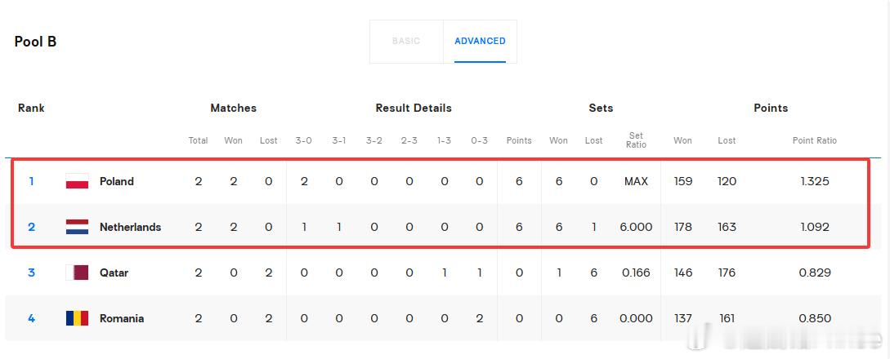The image size is (890, 359).
Task: Click rank number 2
Action: point(32,227)
